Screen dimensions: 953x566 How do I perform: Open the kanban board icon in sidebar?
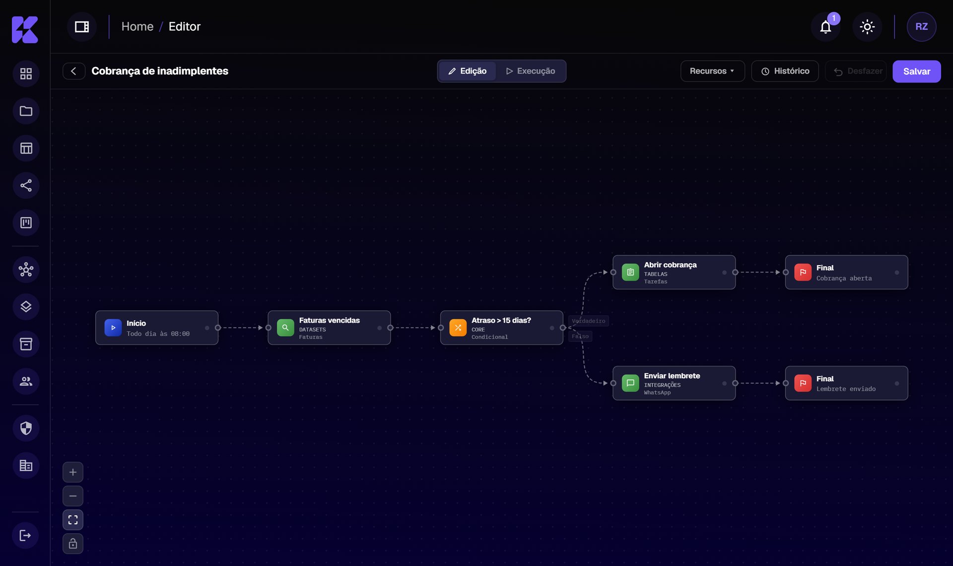26,223
